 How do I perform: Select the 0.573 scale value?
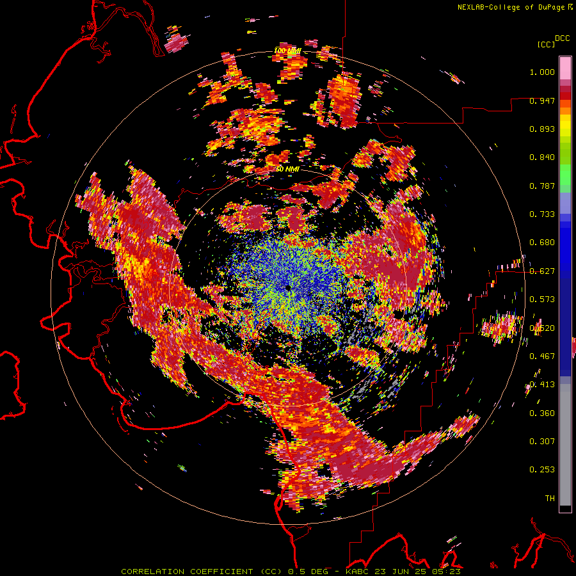click(x=542, y=300)
